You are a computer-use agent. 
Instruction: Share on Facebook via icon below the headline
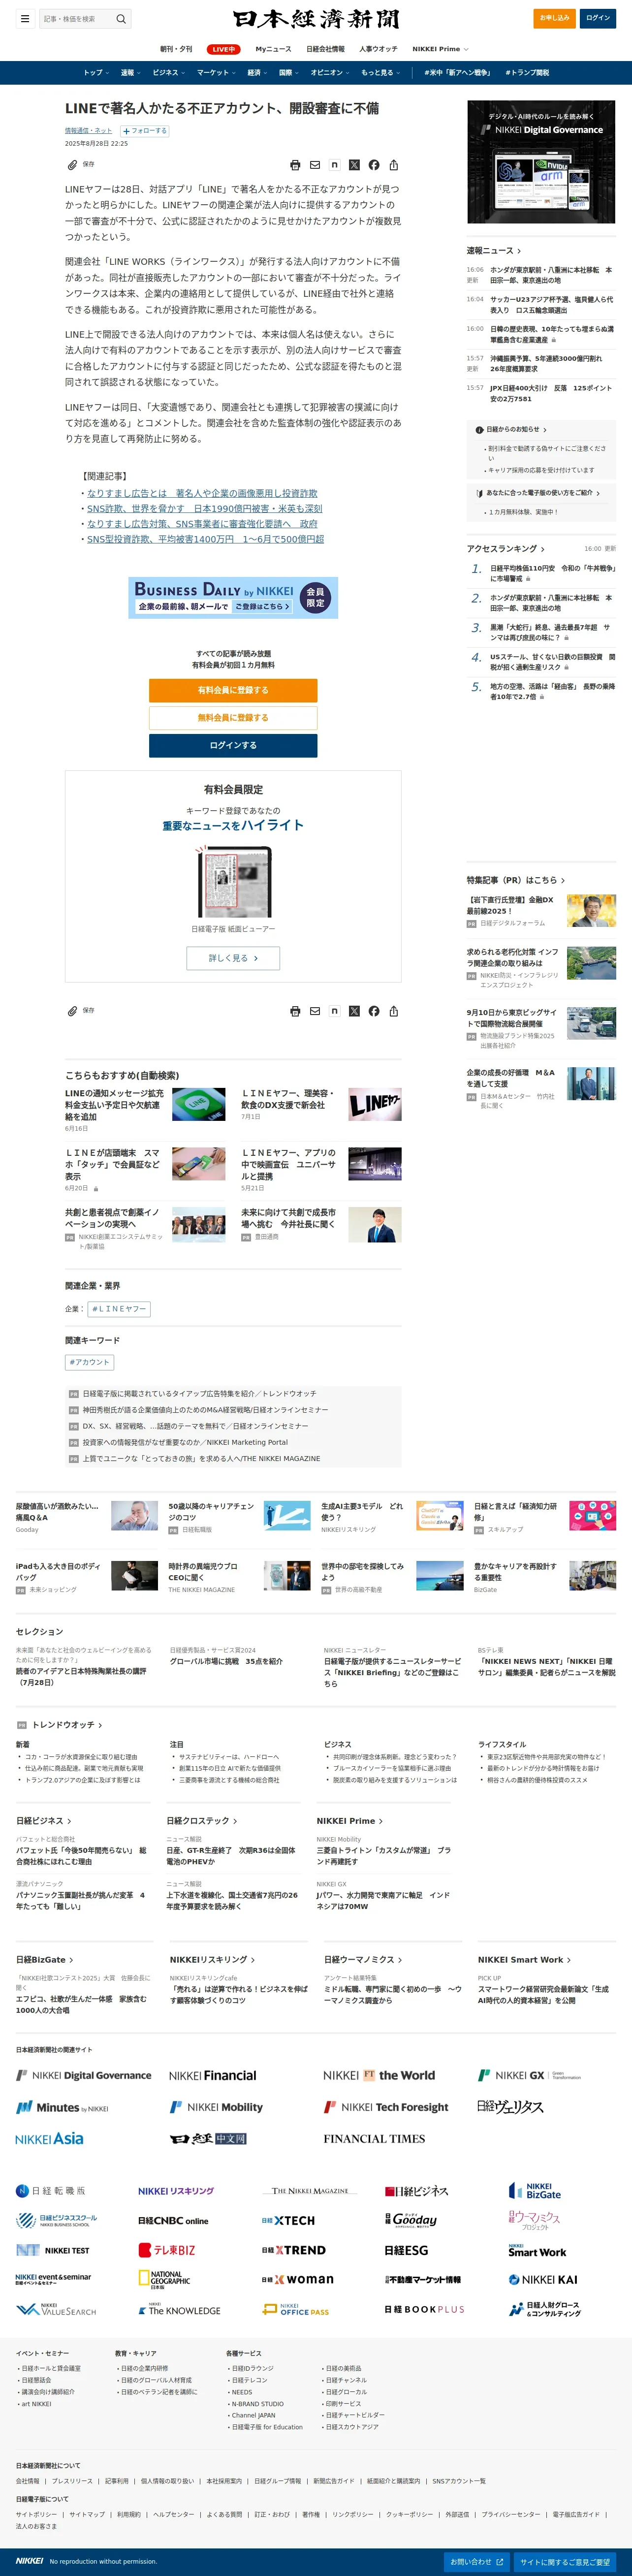[374, 165]
